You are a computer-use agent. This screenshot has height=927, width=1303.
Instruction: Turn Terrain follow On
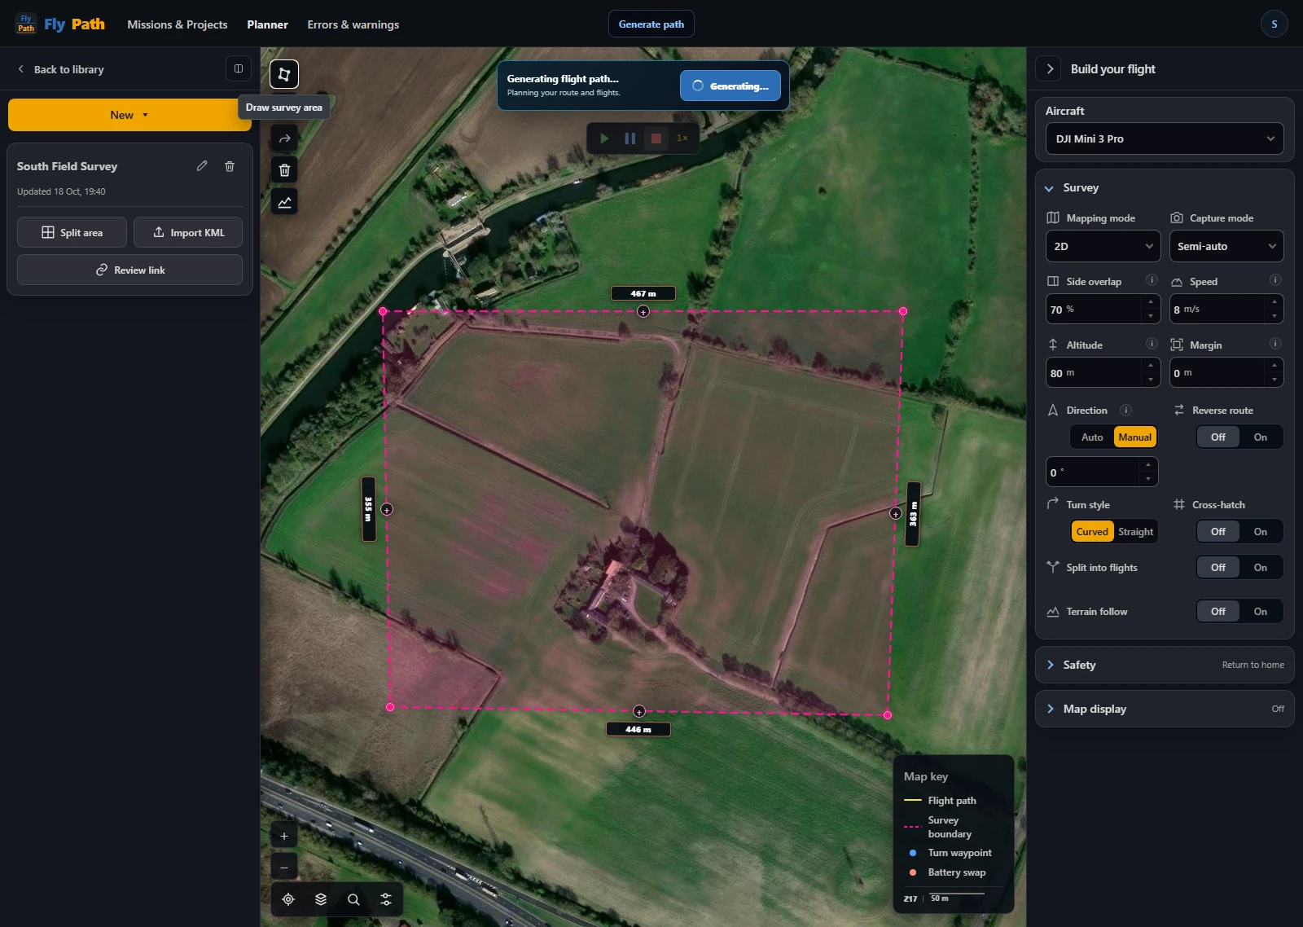(1261, 612)
